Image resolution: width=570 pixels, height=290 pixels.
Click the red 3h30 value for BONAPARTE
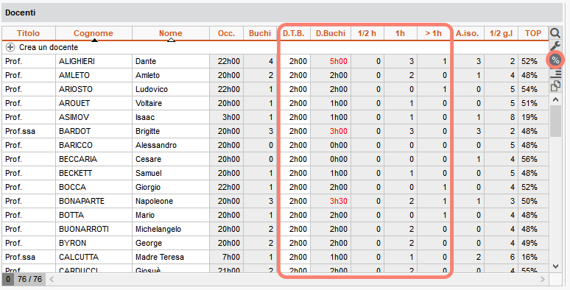point(339,202)
